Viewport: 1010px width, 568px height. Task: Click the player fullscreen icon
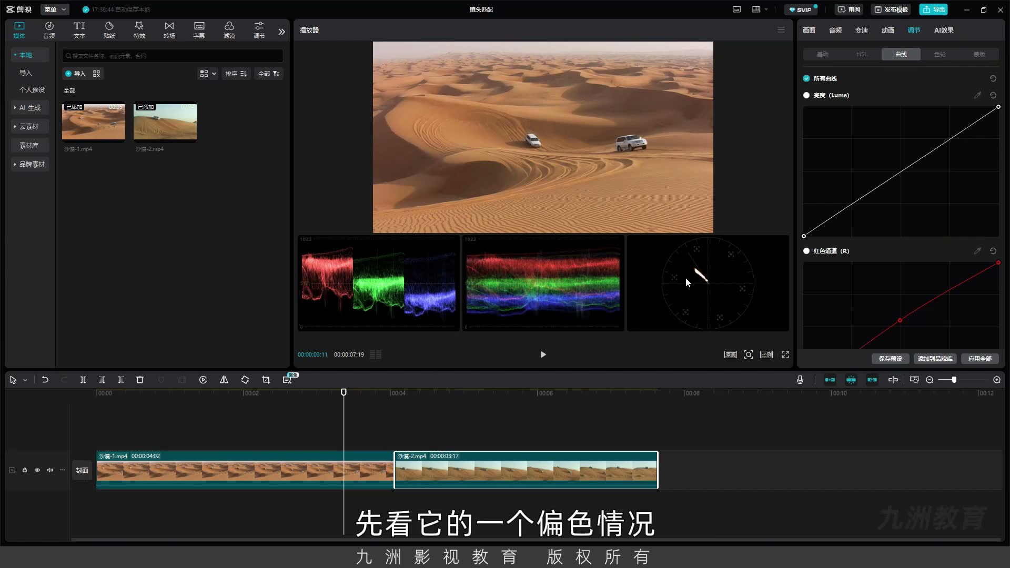[x=785, y=354]
